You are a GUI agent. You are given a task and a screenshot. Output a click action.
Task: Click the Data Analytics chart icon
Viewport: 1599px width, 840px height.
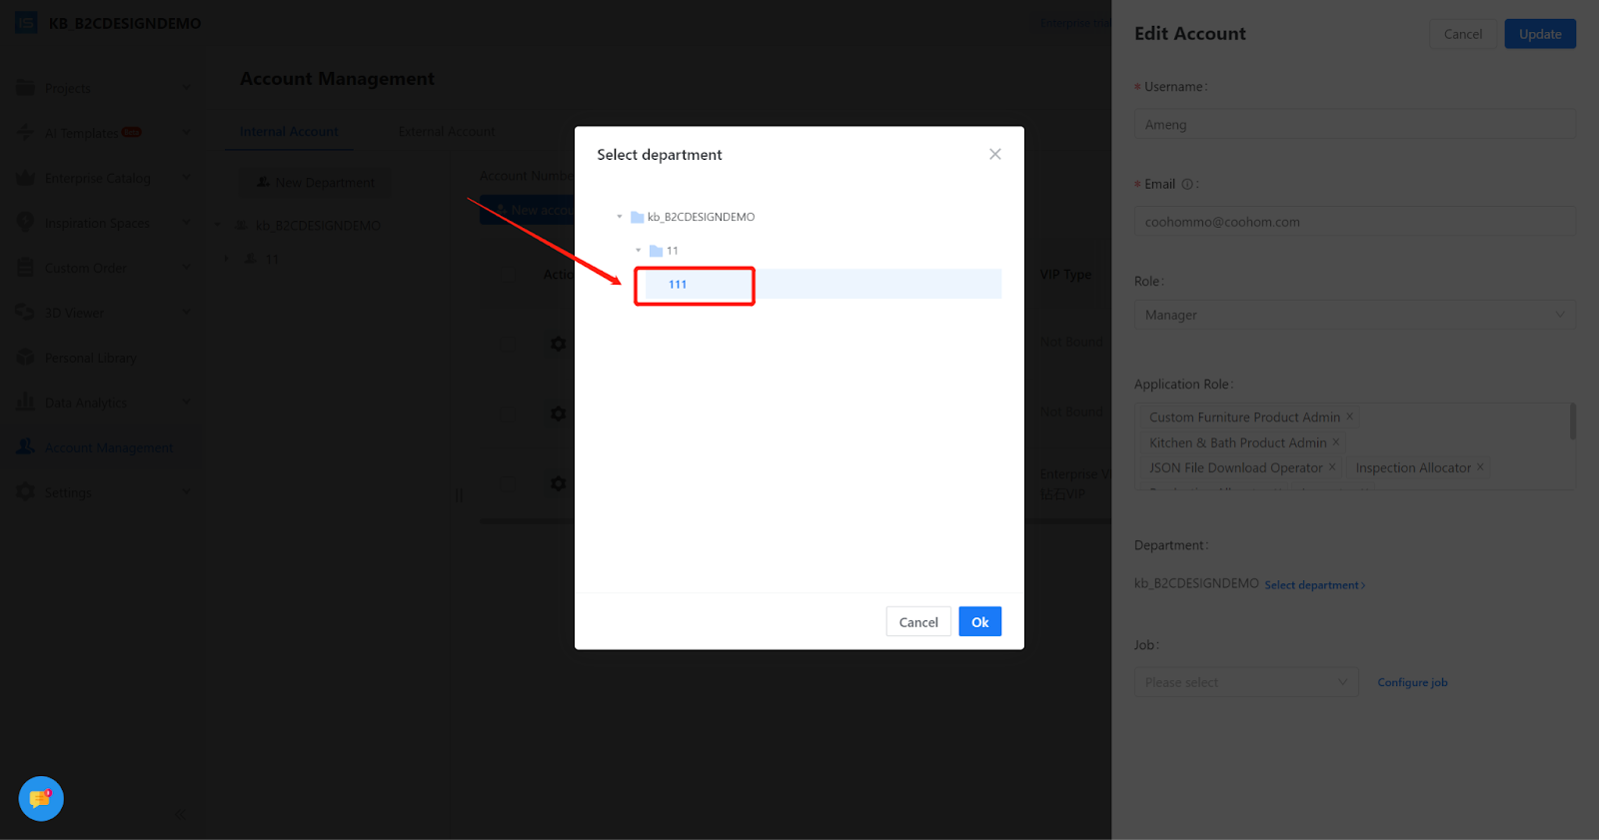[26, 403]
